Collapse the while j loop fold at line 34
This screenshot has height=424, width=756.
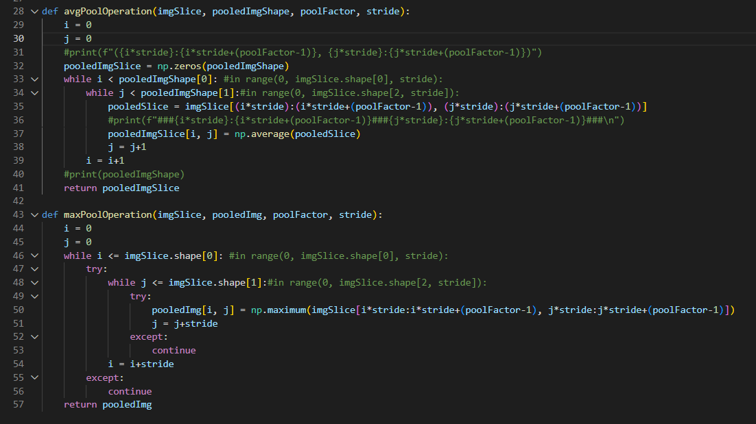[35, 92]
